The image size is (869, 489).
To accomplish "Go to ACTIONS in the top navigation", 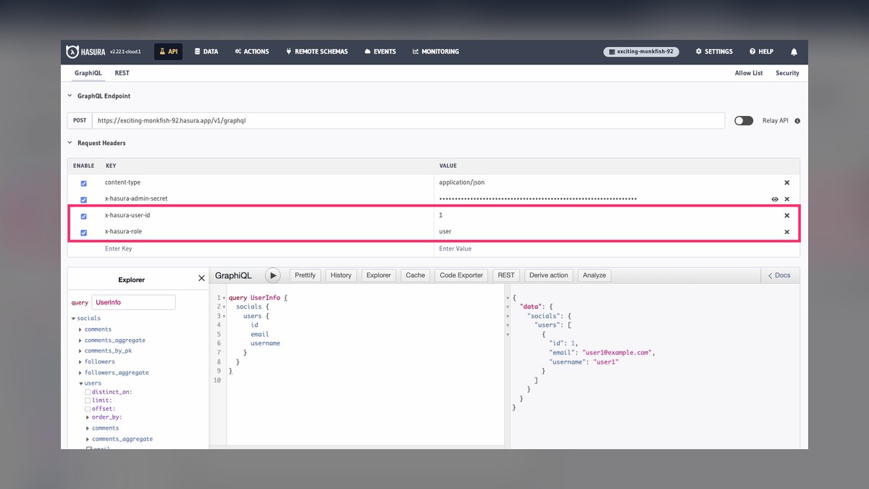I will coord(252,51).
